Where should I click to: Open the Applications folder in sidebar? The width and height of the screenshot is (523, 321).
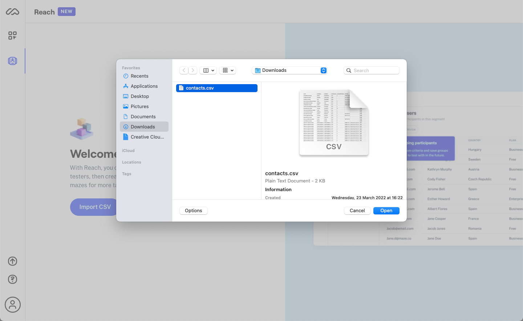click(x=144, y=86)
